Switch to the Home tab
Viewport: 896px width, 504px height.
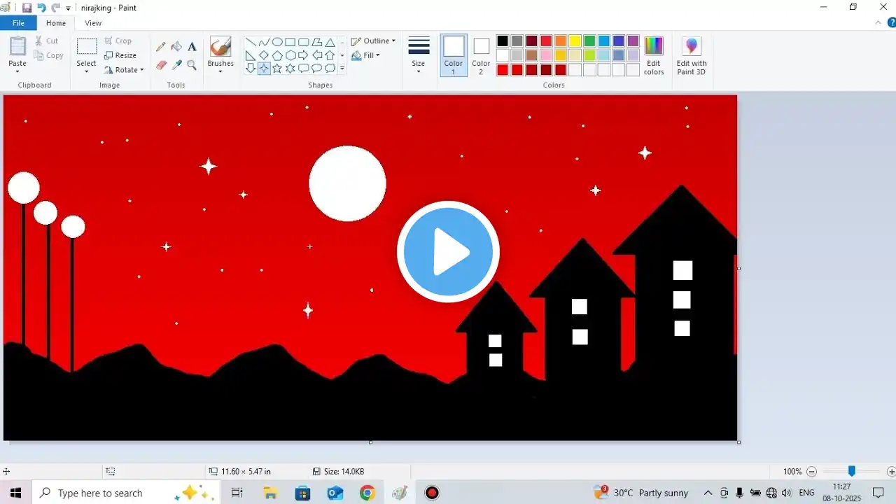(x=56, y=23)
